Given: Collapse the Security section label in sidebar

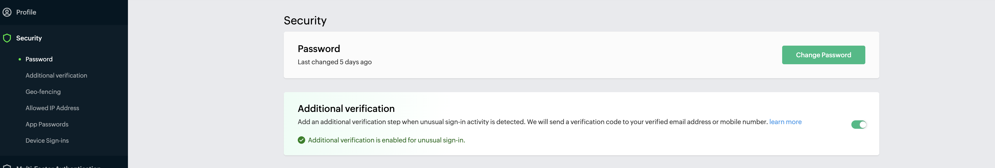Looking at the screenshot, I should (29, 38).
